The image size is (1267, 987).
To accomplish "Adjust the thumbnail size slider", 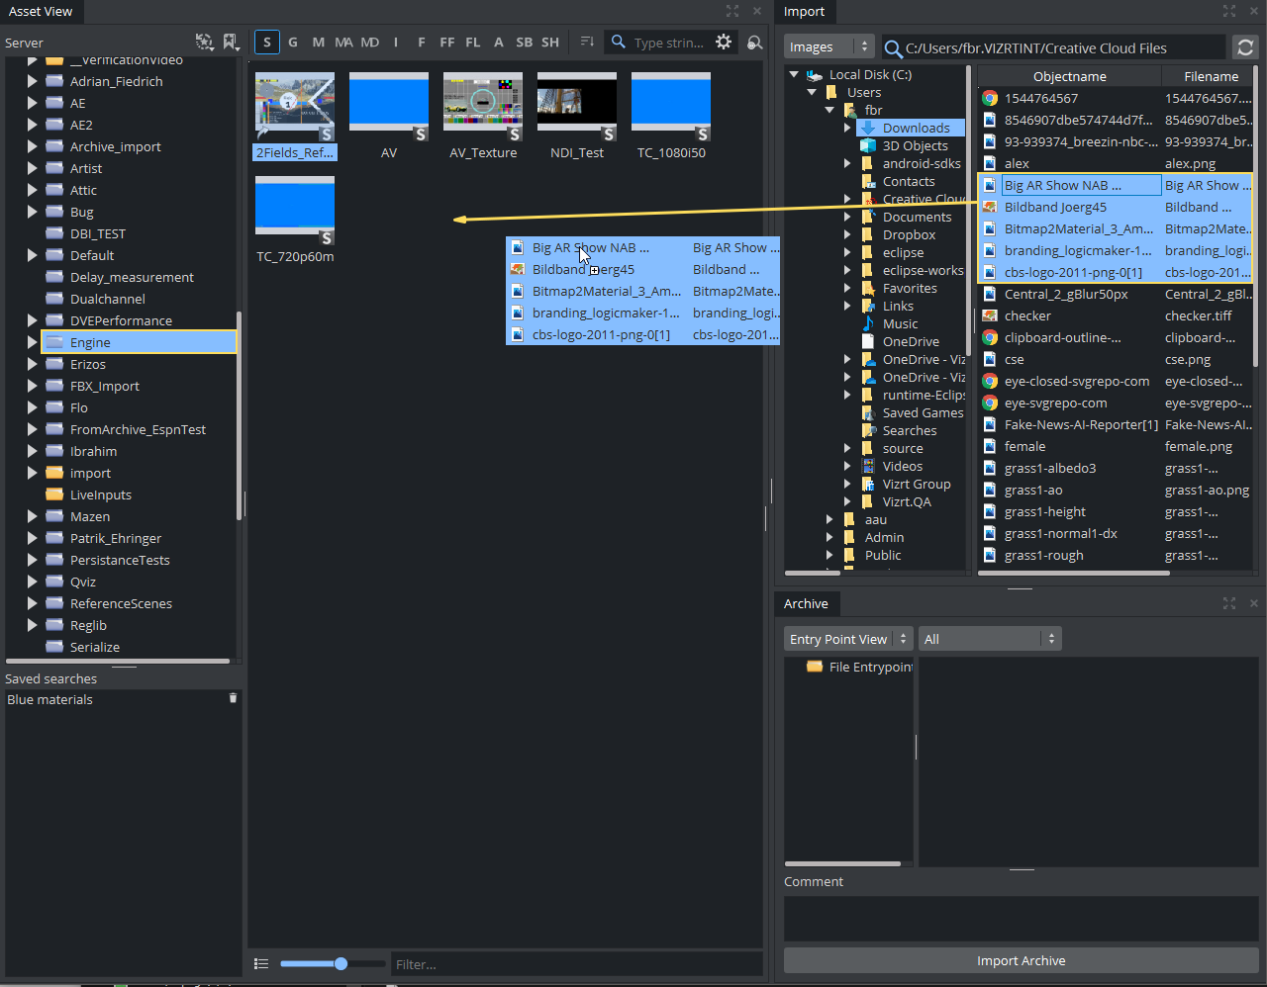I will coord(341,963).
